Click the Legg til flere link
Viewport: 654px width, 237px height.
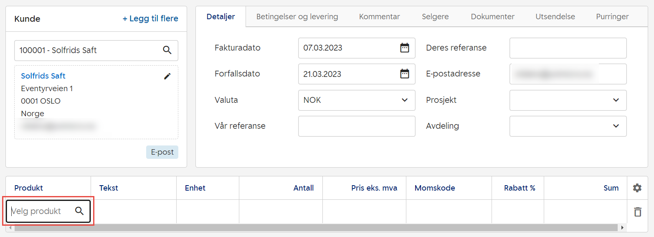pos(150,19)
